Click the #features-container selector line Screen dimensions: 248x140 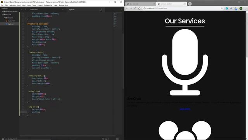click(x=38, y=24)
